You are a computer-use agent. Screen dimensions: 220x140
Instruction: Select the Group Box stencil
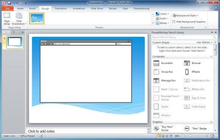(x=163, y=72)
